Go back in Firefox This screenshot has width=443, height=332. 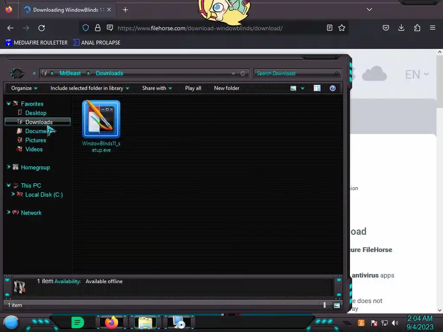(10, 28)
